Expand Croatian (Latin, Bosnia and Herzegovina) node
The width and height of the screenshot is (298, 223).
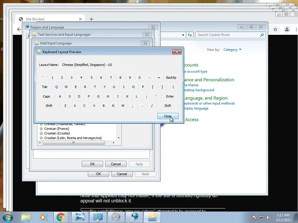tap(41, 138)
